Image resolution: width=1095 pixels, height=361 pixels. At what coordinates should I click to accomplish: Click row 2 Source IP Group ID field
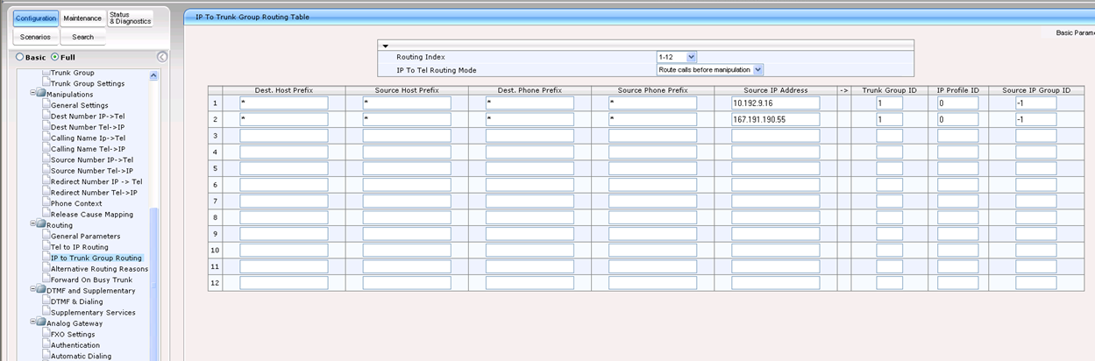point(1036,119)
